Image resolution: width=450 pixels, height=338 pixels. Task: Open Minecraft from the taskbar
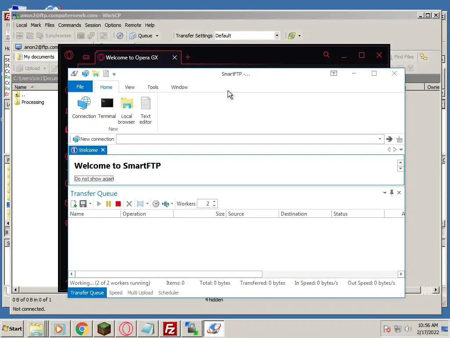click(104, 328)
